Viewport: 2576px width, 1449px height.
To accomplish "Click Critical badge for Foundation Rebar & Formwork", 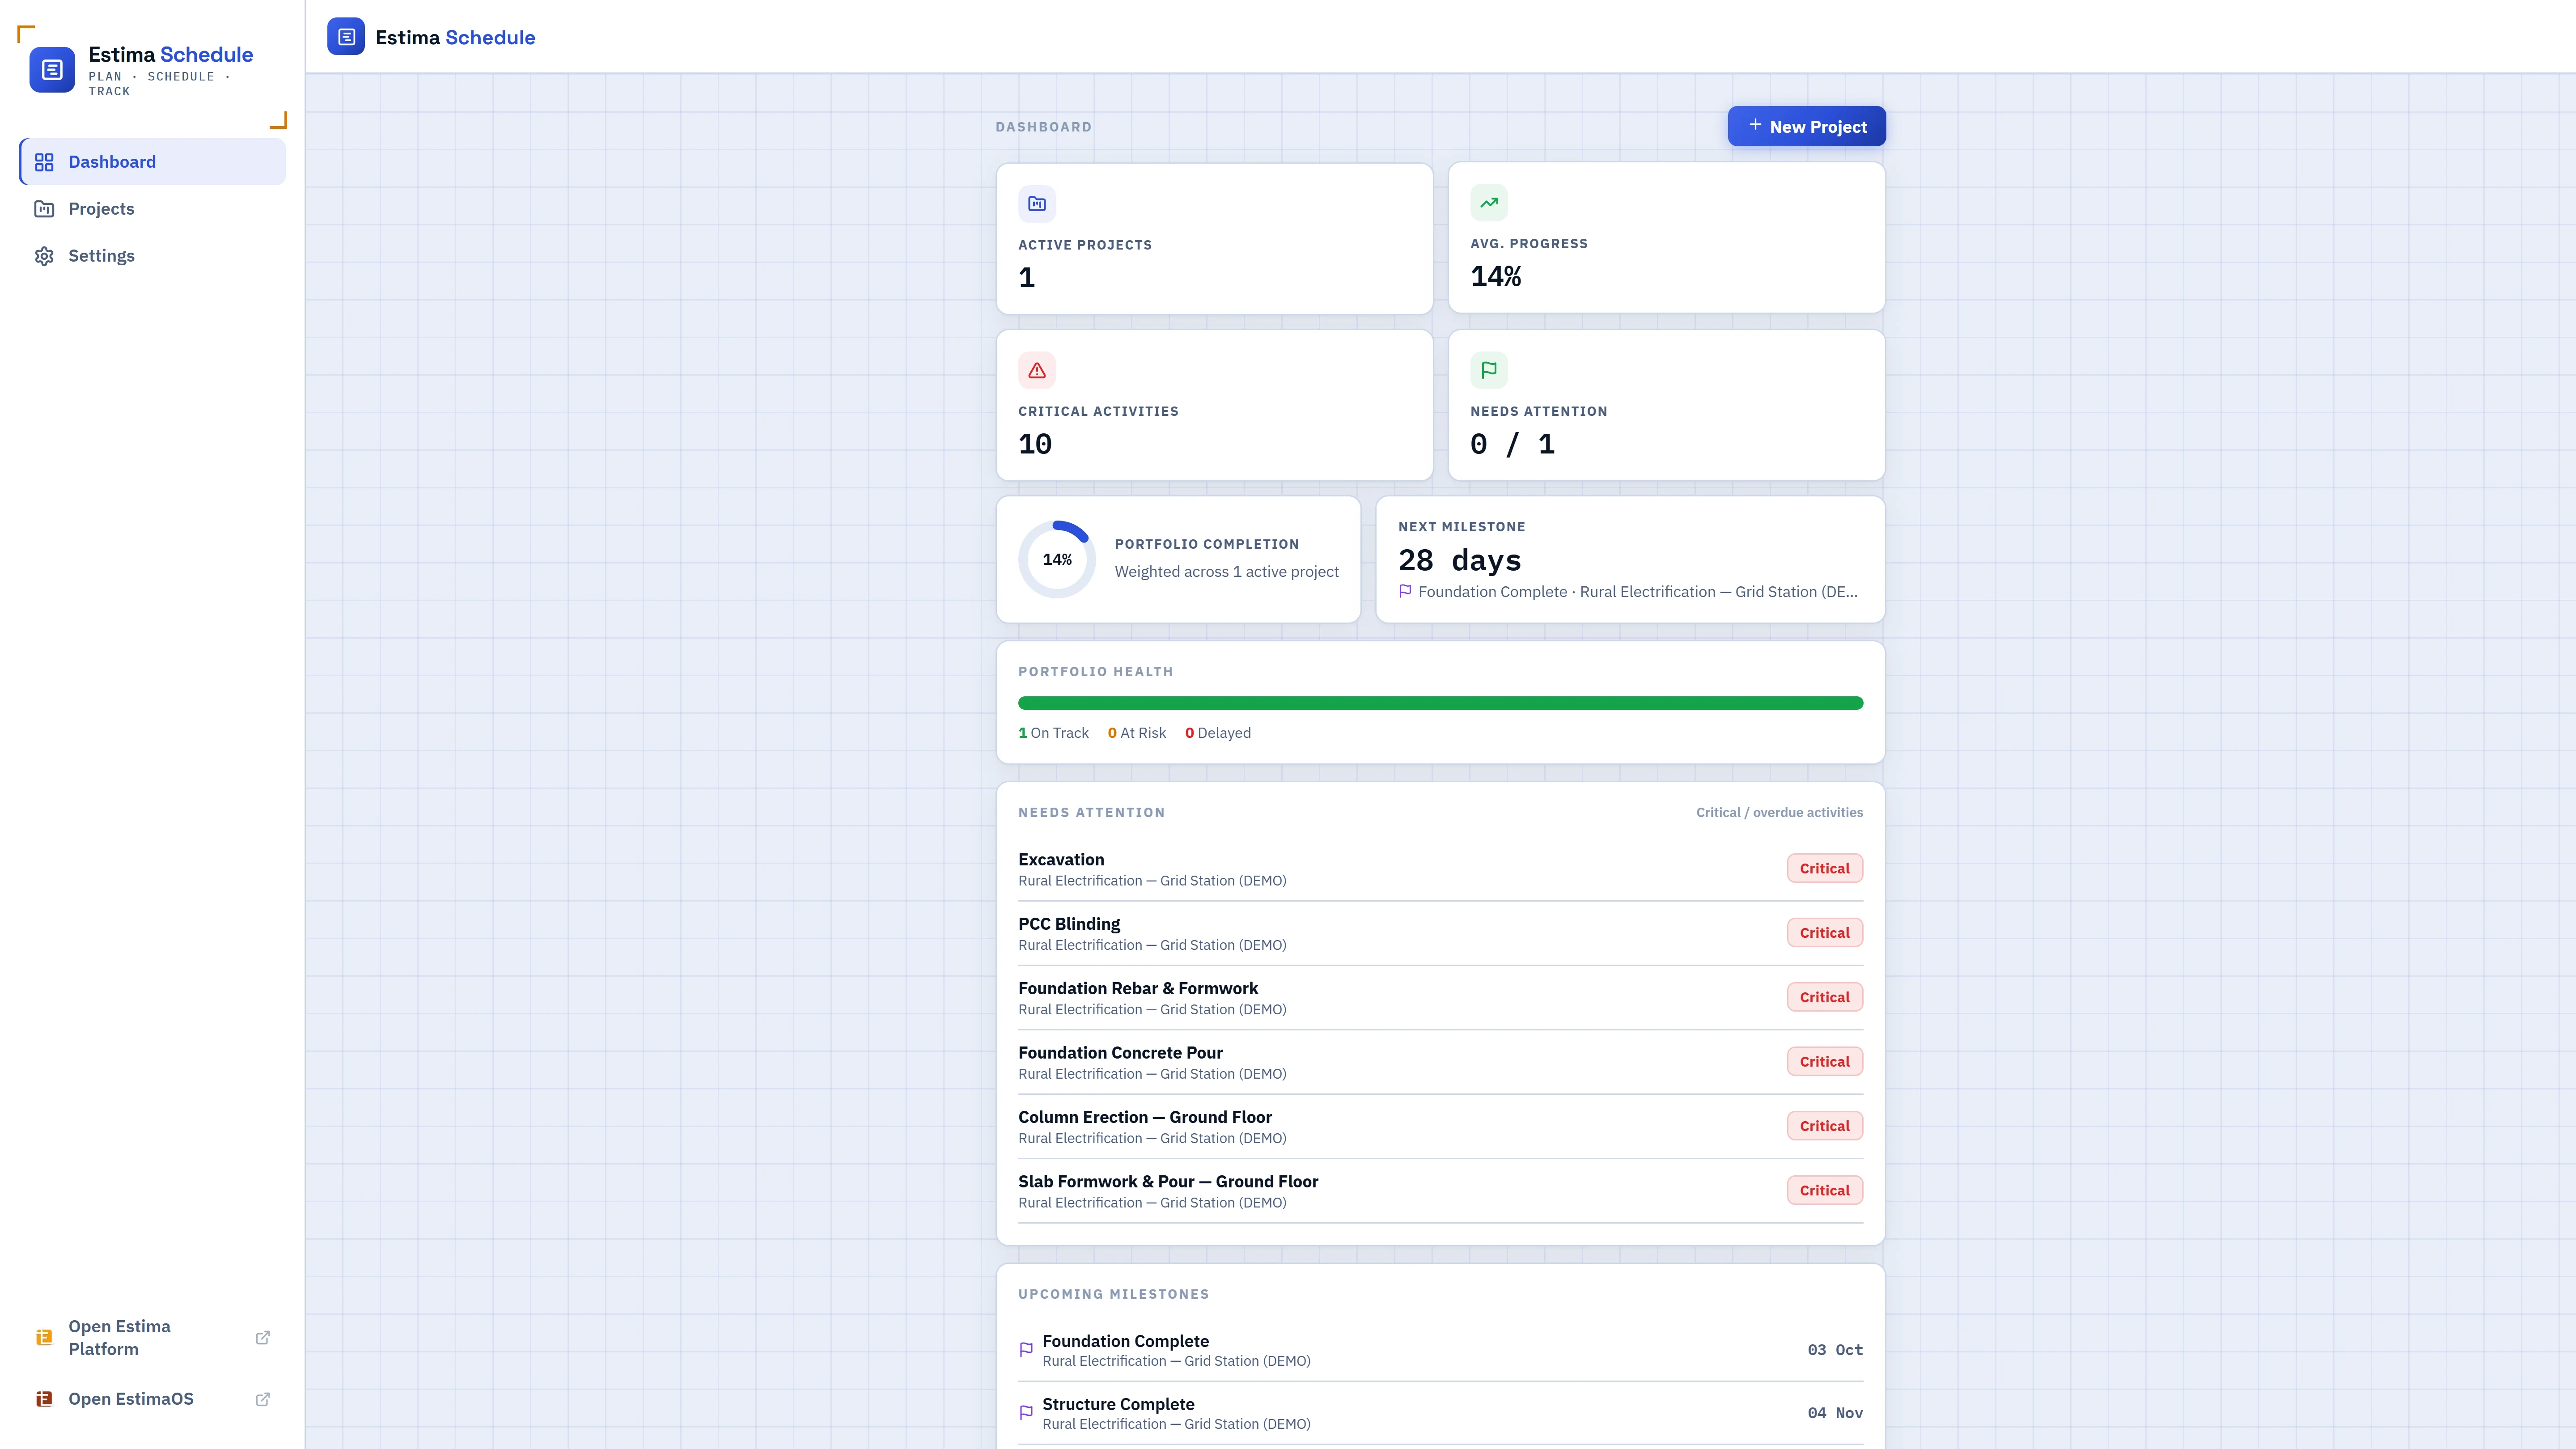I will click(x=1825, y=997).
